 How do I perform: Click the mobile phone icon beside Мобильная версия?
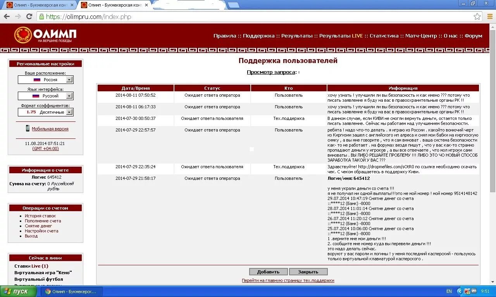(28, 128)
